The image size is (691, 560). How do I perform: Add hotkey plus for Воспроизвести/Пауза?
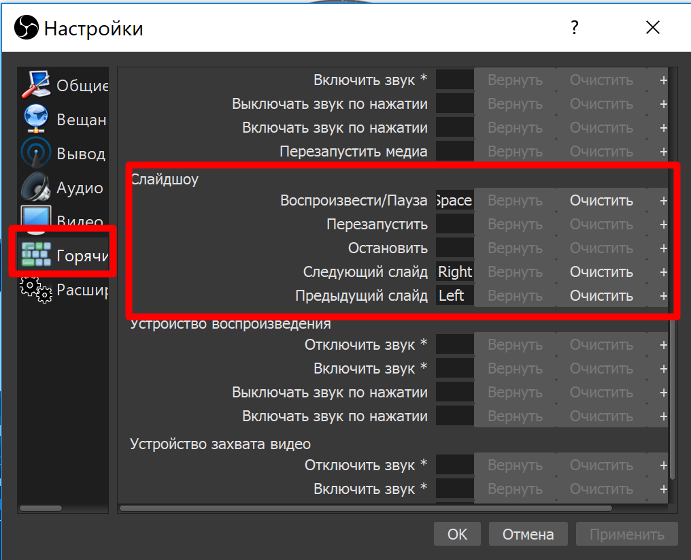click(x=663, y=201)
